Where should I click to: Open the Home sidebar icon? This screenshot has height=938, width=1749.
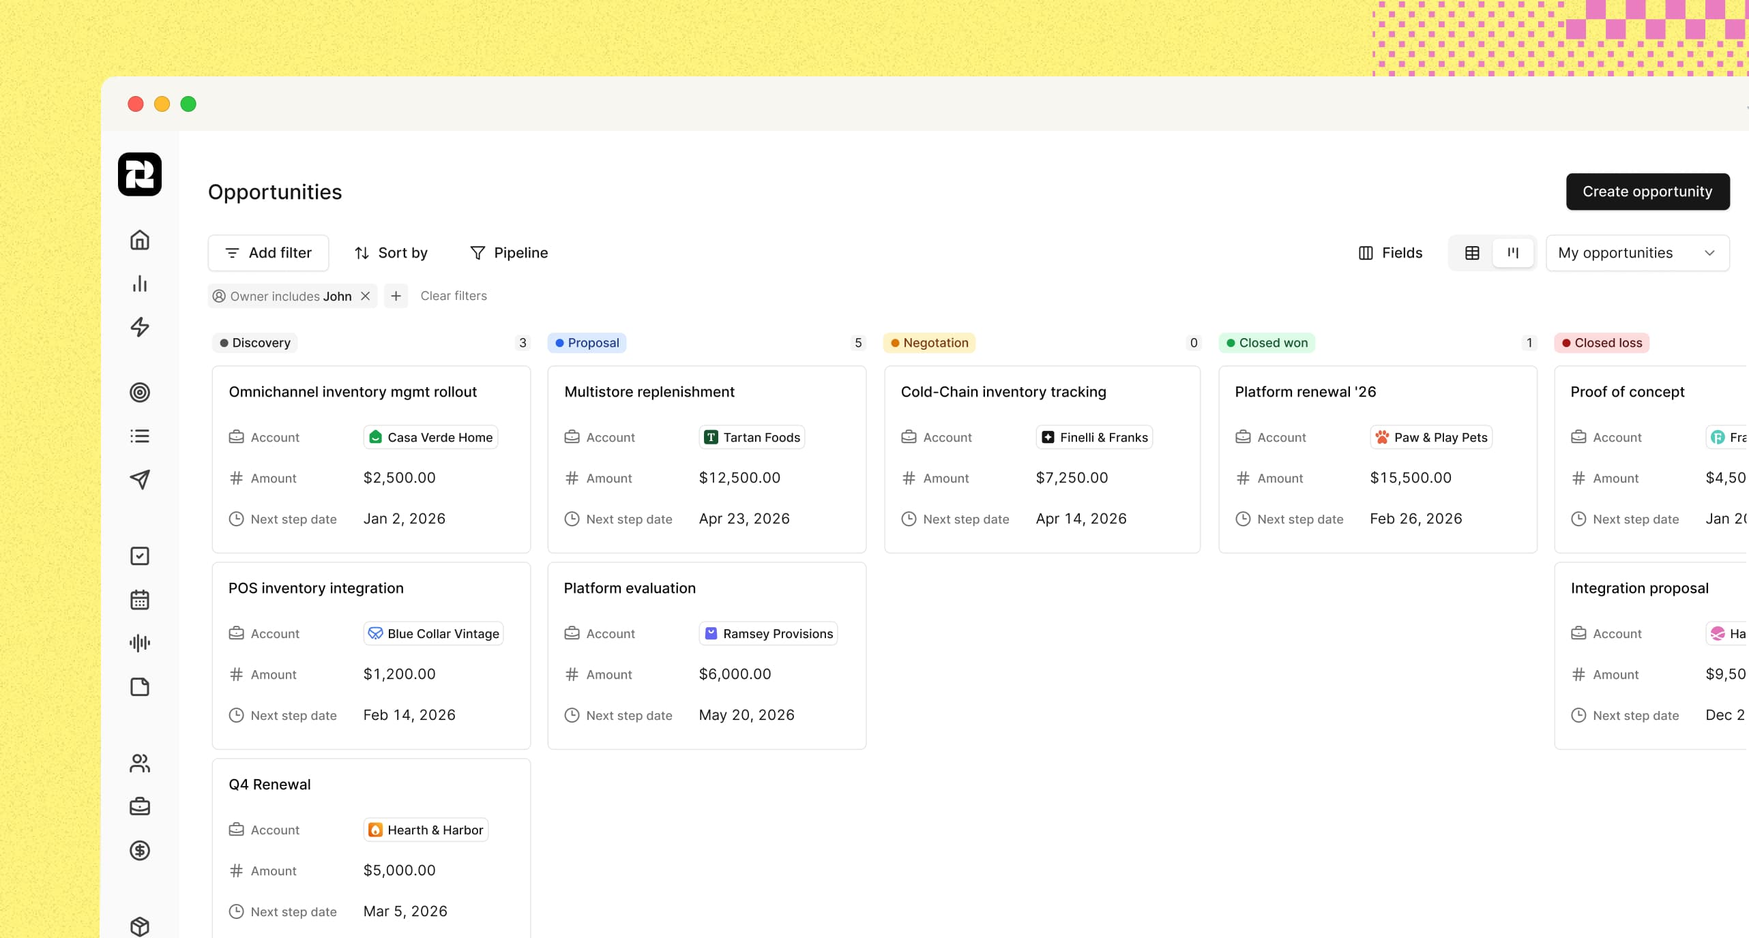point(139,240)
